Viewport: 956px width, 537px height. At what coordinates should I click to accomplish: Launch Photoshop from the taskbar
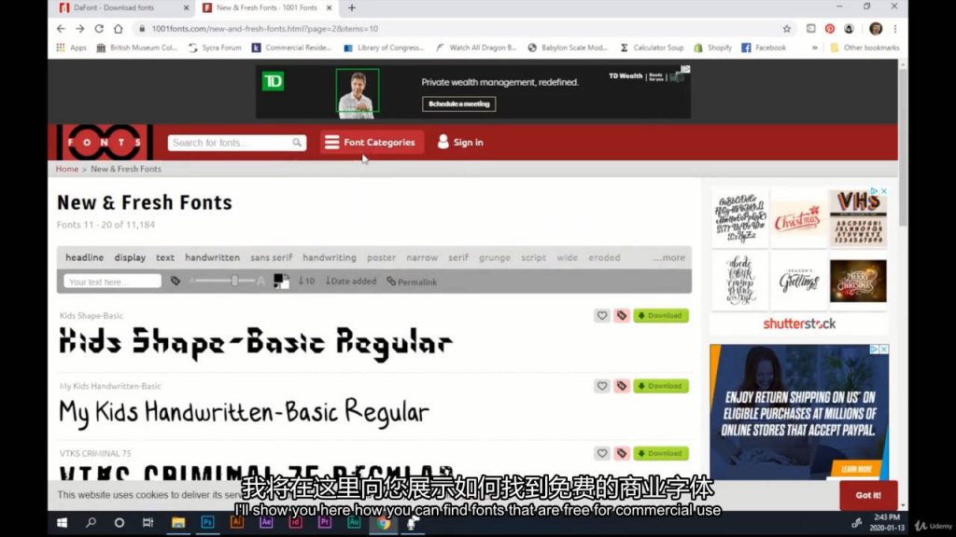click(207, 523)
